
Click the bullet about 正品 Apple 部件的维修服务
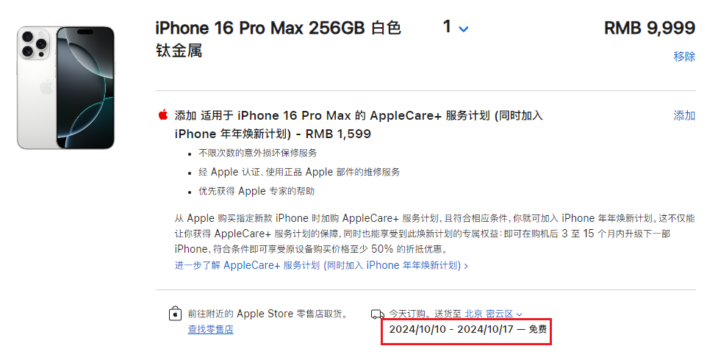(x=299, y=172)
